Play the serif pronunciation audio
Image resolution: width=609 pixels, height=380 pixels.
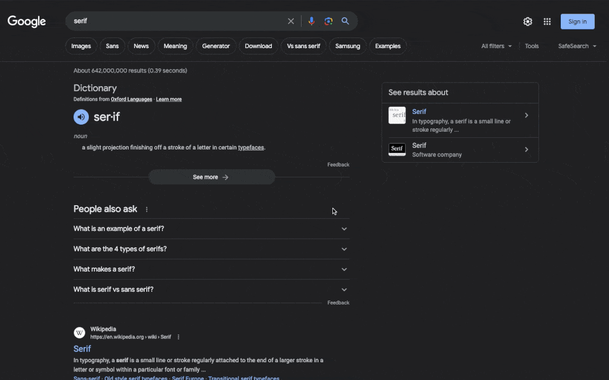tap(81, 117)
